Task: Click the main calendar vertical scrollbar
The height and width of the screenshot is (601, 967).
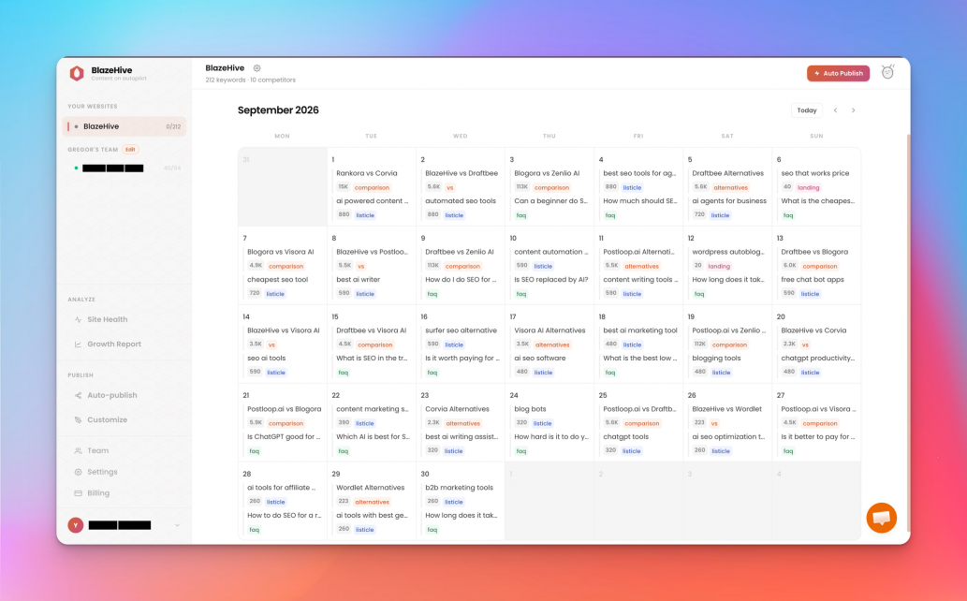Action: [908, 332]
